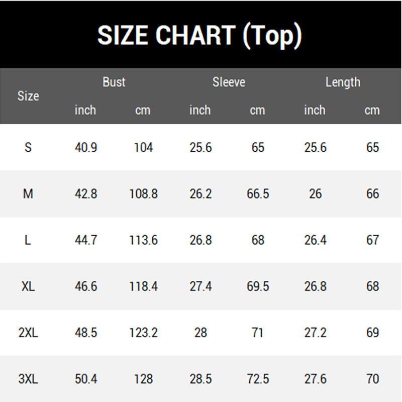Screen dimensions: 402x402
Task: Click the 66.5 sleeve cm value
Action: [258, 193]
